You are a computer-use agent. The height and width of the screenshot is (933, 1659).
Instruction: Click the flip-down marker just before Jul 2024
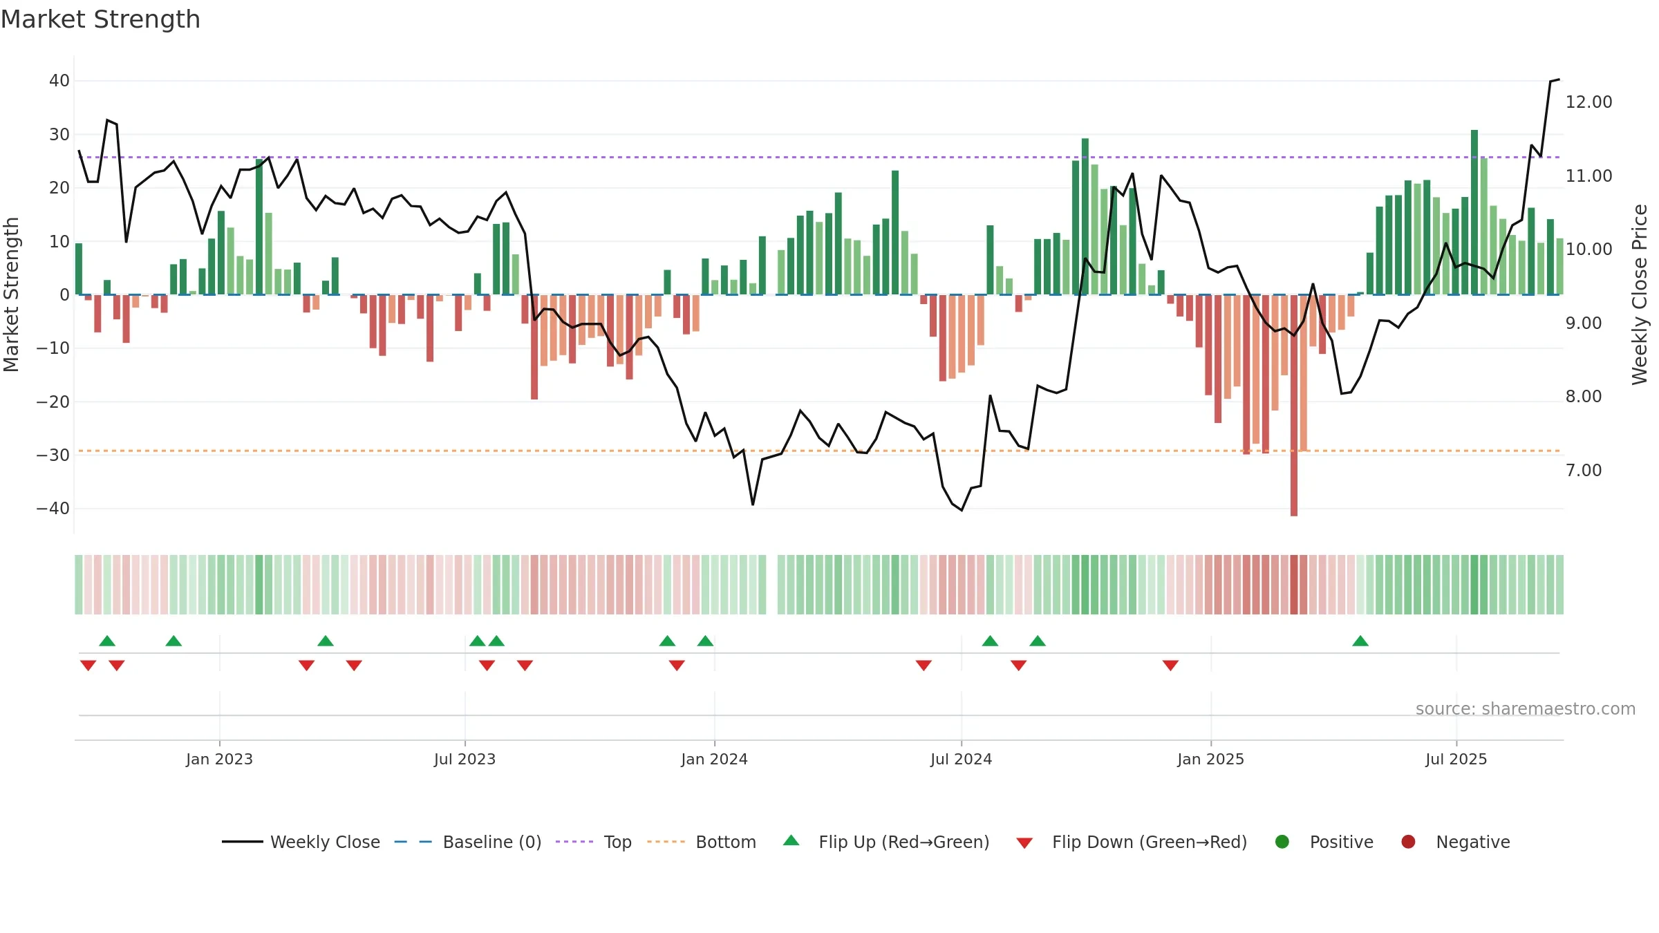tap(924, 666)
